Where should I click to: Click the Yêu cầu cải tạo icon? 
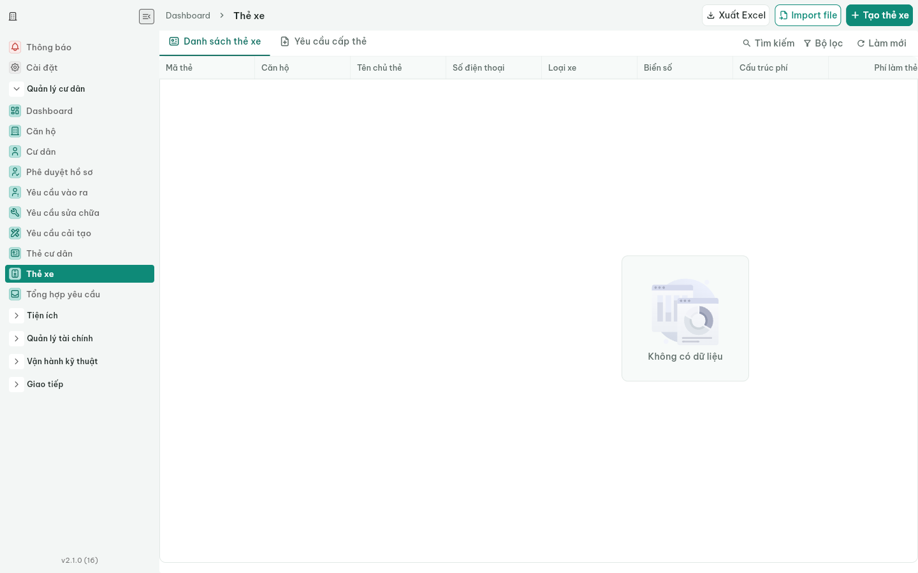pyautogui.click(x=15, y=233)
